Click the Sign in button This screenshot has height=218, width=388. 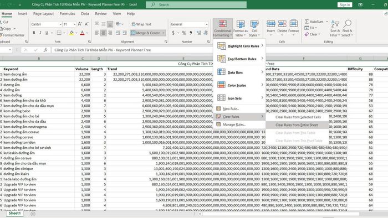(344, 4)
